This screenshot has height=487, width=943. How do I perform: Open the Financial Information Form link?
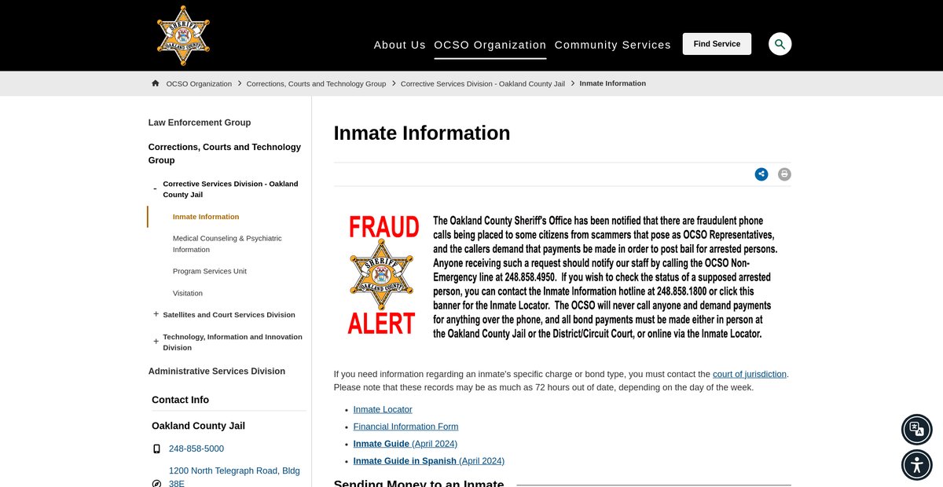tap(405, 427)
